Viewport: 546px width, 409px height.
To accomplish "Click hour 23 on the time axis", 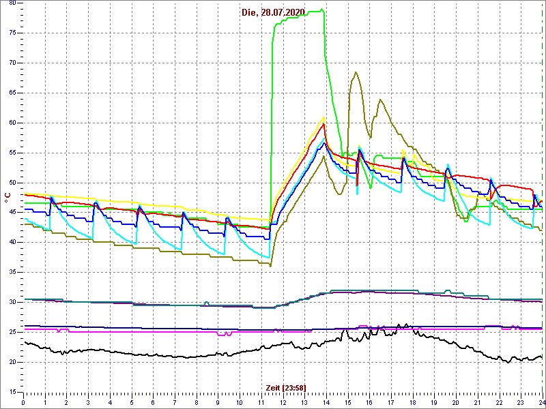I will [521, 402].
